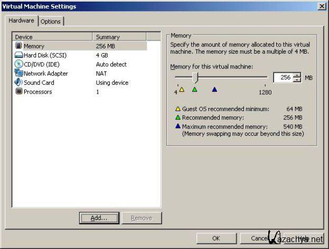Increase memory with the up spinner arrow

click(297, 75)
